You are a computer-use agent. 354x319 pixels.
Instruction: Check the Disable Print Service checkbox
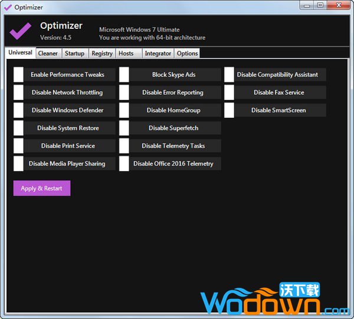pyautogui.click(x=18, y=146)
